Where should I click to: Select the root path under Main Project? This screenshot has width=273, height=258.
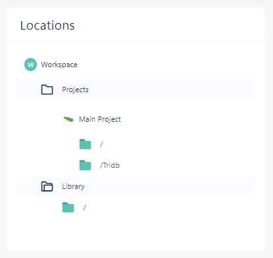click(101, 144)
